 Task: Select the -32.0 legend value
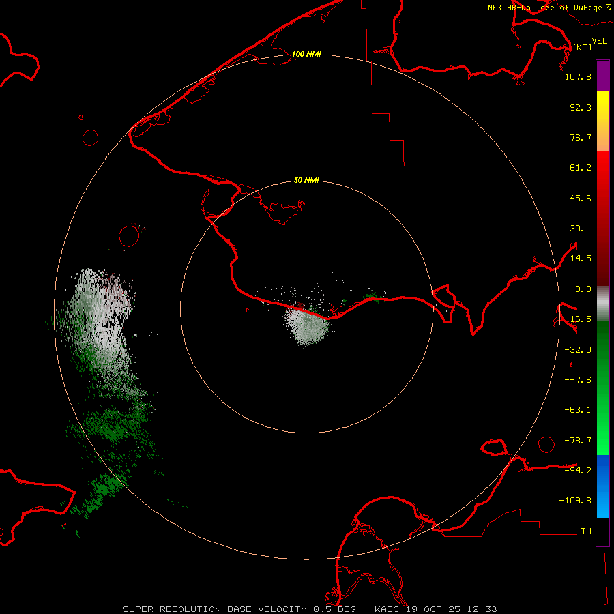pyautogui.click(x=578, y=350)
